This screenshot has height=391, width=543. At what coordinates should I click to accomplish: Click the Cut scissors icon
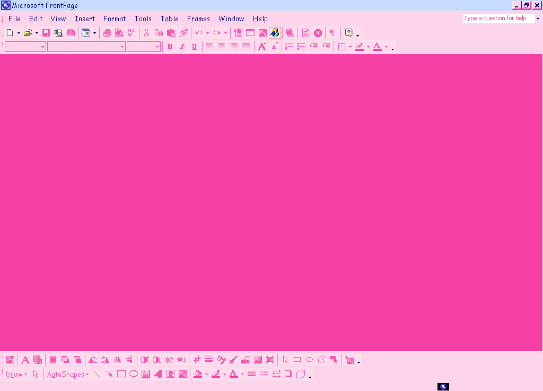(146, 33)
